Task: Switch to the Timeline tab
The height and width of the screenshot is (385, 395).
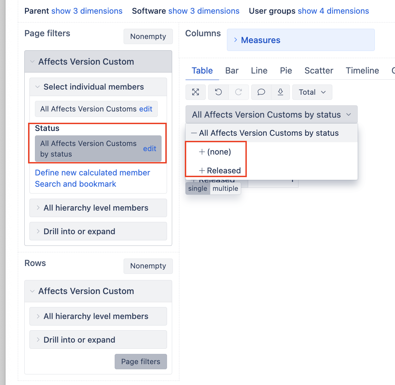Action: coord(362,70)
